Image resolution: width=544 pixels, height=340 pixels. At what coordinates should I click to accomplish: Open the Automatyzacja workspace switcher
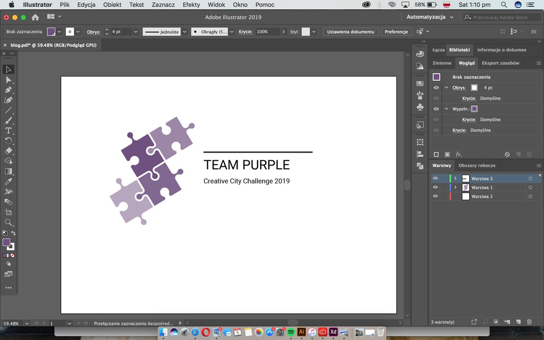pos(429,17)
